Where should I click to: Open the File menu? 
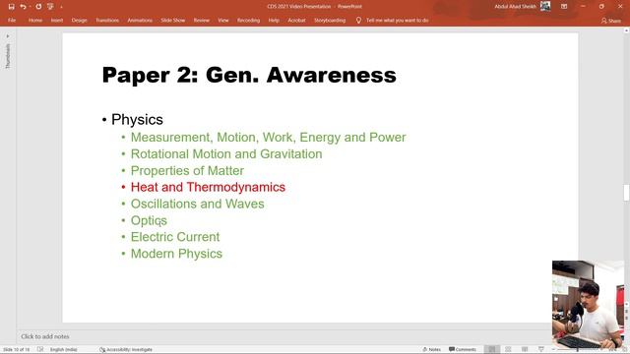pos(12,20)
